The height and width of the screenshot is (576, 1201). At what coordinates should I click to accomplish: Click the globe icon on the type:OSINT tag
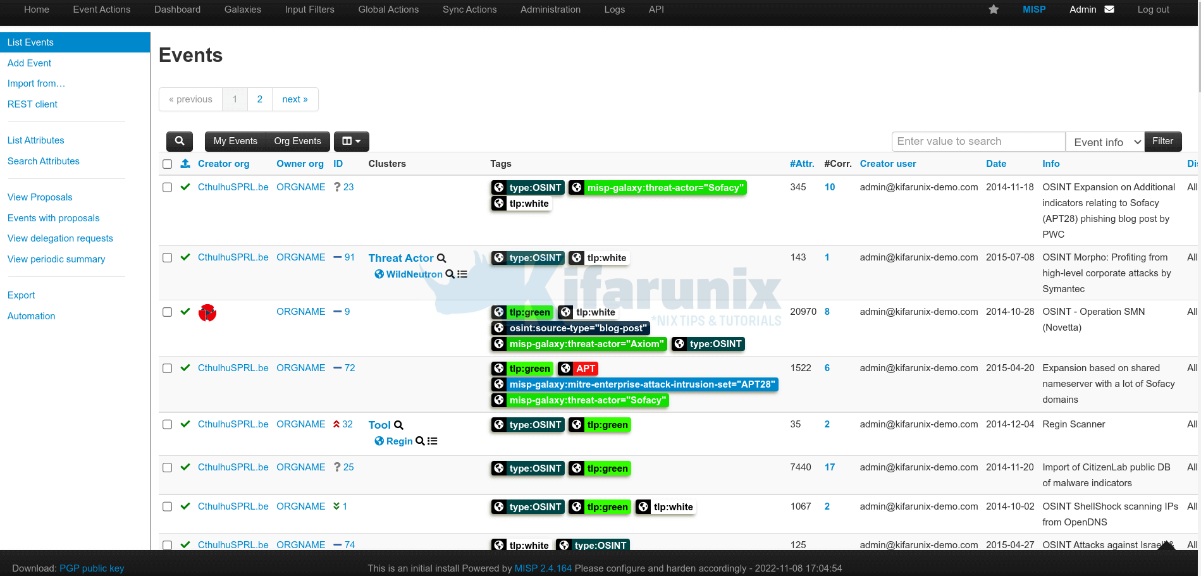coord(499,187)
